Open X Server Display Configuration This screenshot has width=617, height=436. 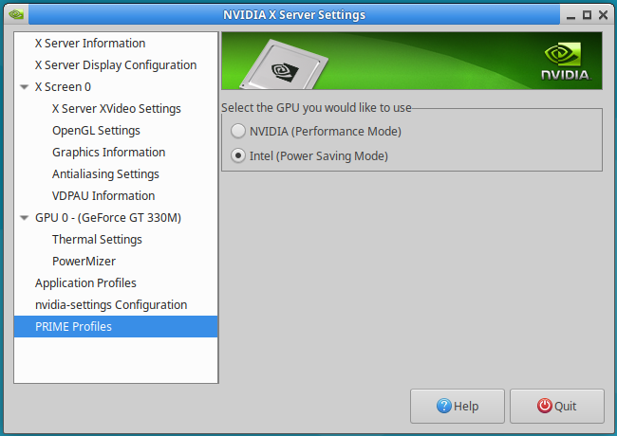pyautogui.click(x=116, y=64)
